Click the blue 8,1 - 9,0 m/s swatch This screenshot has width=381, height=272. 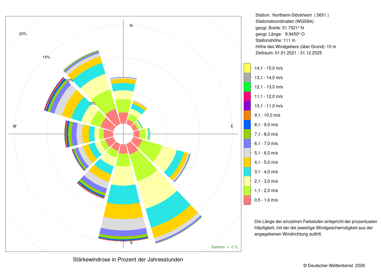coord(247,125)
